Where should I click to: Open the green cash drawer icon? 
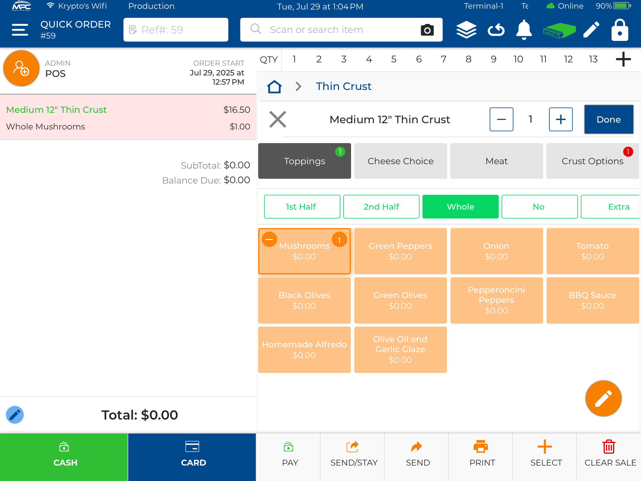tap(559, 30)
